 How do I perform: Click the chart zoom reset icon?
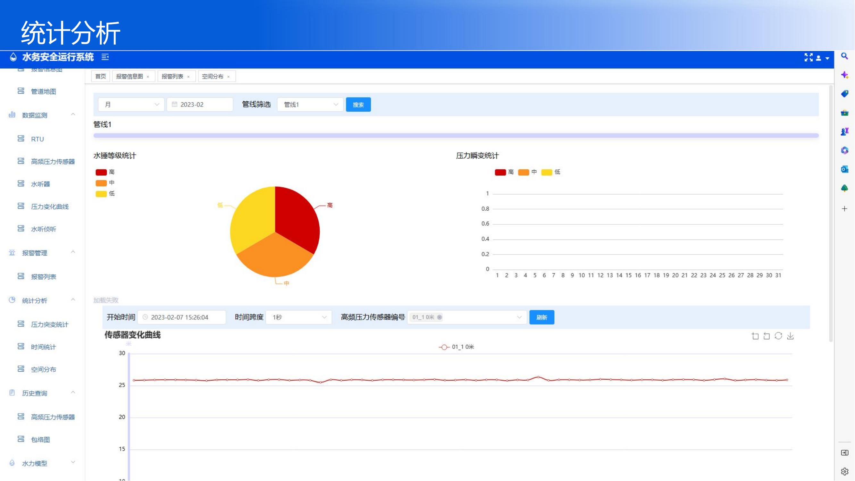(x=767, y=336)
